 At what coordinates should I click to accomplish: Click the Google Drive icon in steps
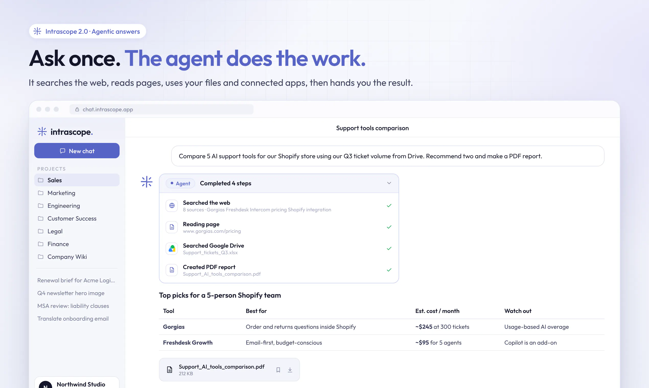(172, 249)
